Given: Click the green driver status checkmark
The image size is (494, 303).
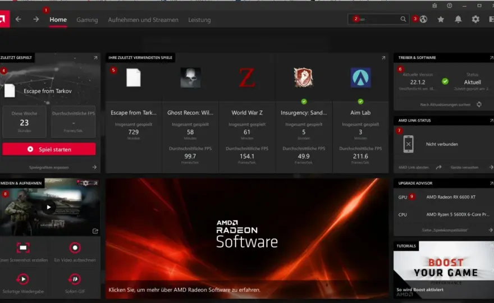Looking at the screenshot, I should pos(445,81).
